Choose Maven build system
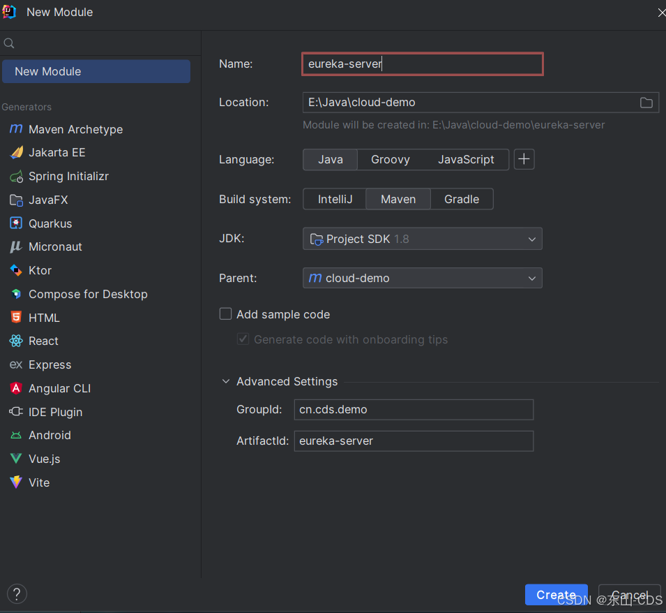 (x=398, y=199)
